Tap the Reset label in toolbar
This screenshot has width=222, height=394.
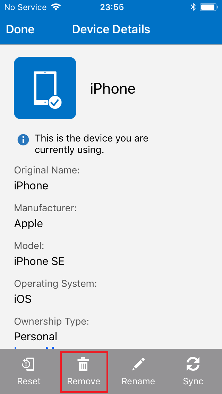(29, 381)
